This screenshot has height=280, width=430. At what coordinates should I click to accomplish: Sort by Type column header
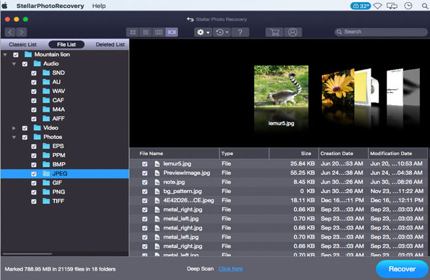(245, 154)
